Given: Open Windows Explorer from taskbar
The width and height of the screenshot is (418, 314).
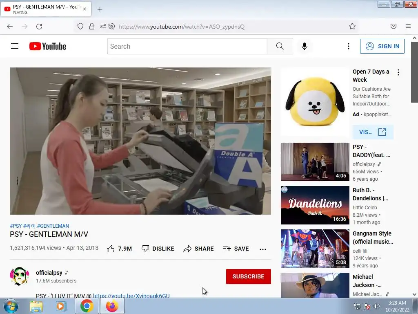Looking at the screenshot, I should [36, 306].
